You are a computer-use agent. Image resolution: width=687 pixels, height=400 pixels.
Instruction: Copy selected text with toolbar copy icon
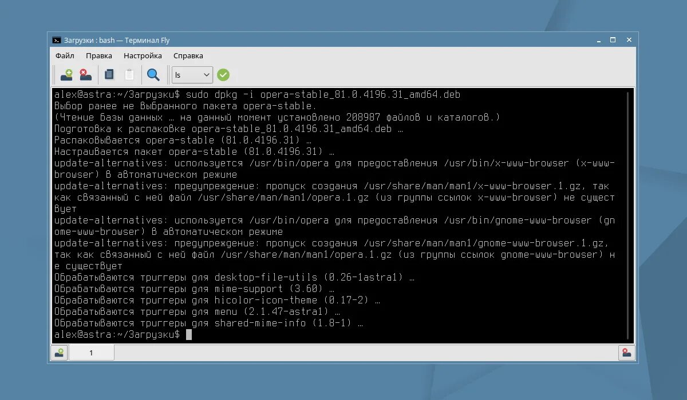point(109,74)
